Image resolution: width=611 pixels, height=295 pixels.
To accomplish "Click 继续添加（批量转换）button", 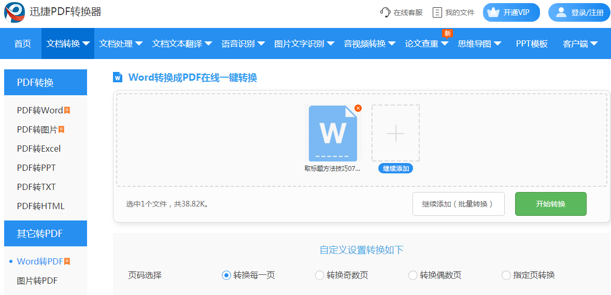I will coord(459,204).
